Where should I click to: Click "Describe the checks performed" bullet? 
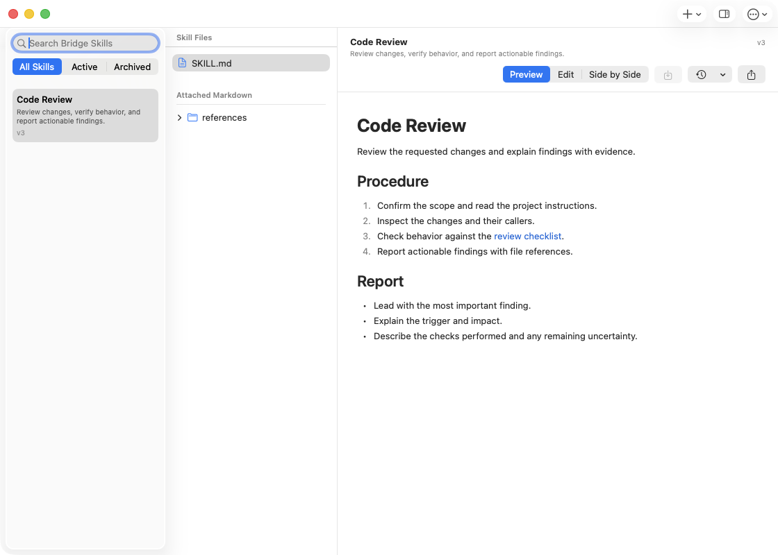click(x=505, y=336)
